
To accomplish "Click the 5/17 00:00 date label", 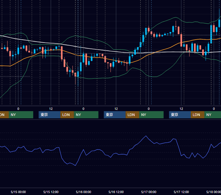I will [x=149, y=192].
